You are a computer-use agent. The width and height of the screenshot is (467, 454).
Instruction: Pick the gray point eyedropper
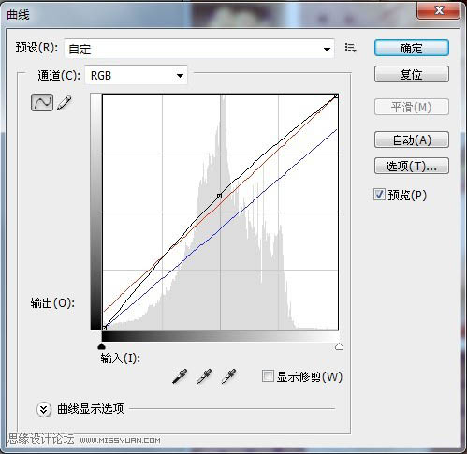pyautogui.click(x=204, y=376)
